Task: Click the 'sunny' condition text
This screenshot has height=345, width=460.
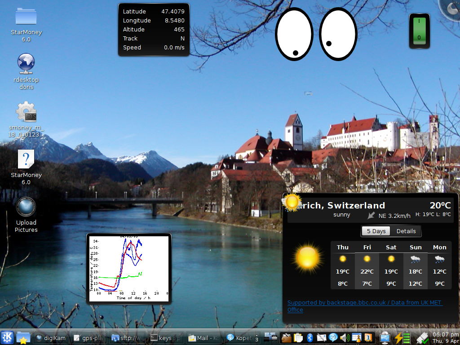Action: (342, 215)
